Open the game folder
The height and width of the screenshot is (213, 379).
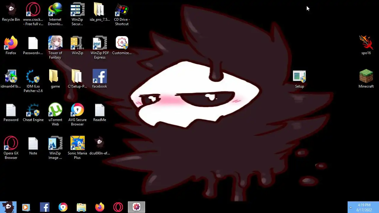coord(55,79)
